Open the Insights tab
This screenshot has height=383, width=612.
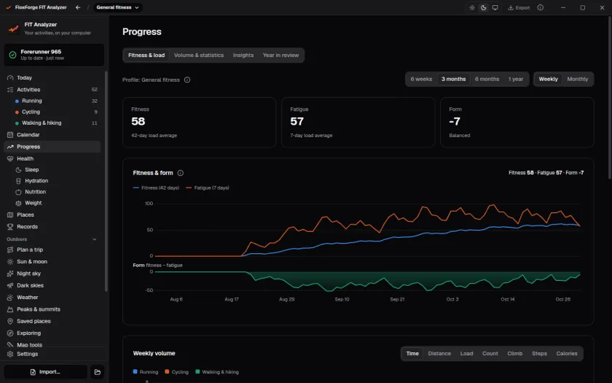(x=243, y=55)
